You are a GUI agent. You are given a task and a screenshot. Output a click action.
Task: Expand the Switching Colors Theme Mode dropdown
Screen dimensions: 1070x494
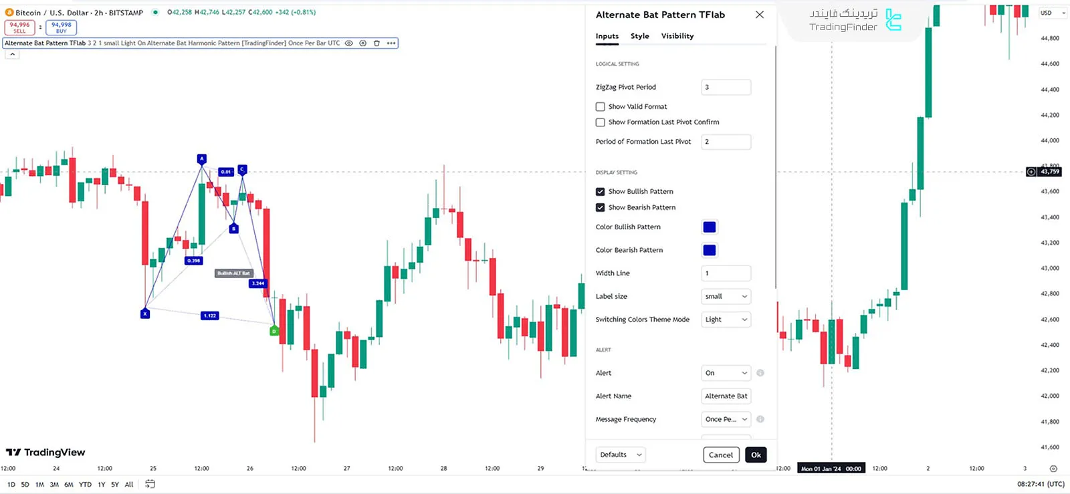click(726, 320)
